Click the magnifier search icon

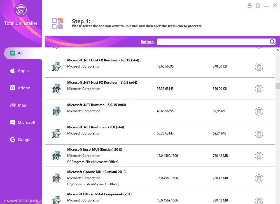pyautogui.click(x=272, y=42)
